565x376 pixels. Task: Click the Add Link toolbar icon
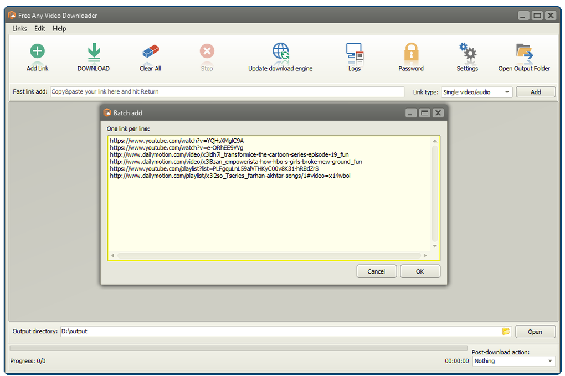[x=38, y=51]
